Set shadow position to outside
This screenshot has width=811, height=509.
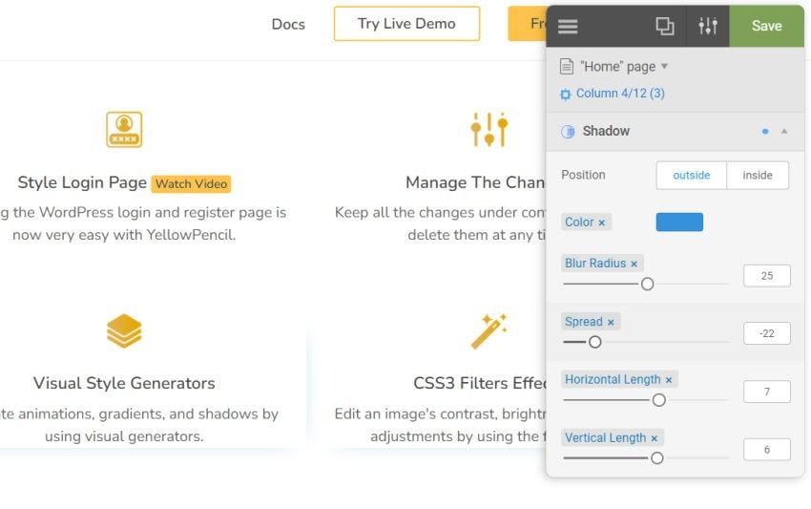(x=691, y=175)
